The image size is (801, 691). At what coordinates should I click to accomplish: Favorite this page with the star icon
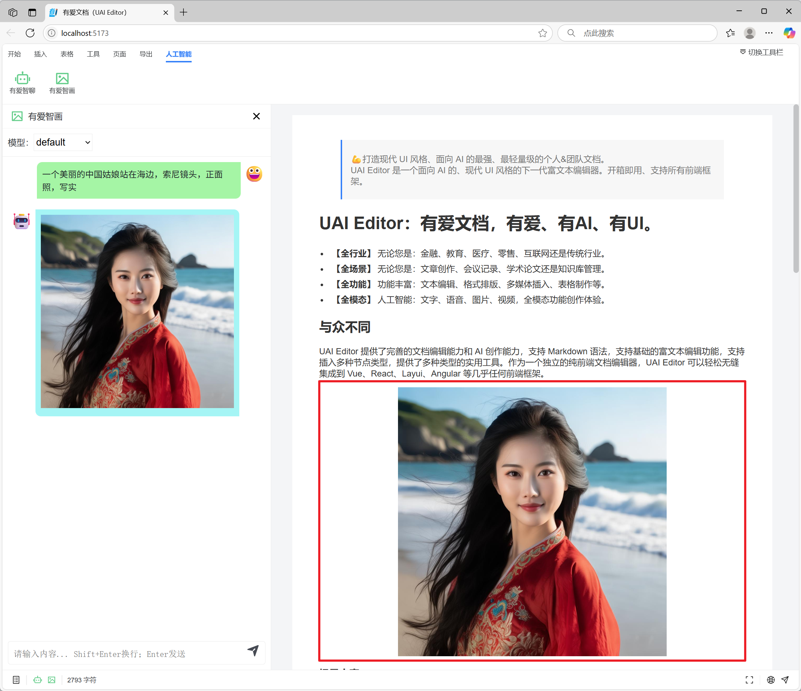[x=542, y=33]
